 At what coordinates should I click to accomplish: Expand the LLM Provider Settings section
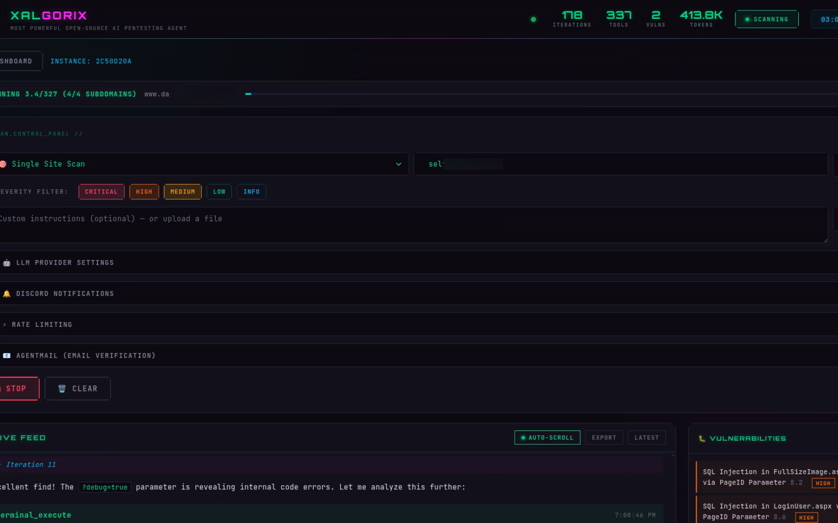pos(418,263)
